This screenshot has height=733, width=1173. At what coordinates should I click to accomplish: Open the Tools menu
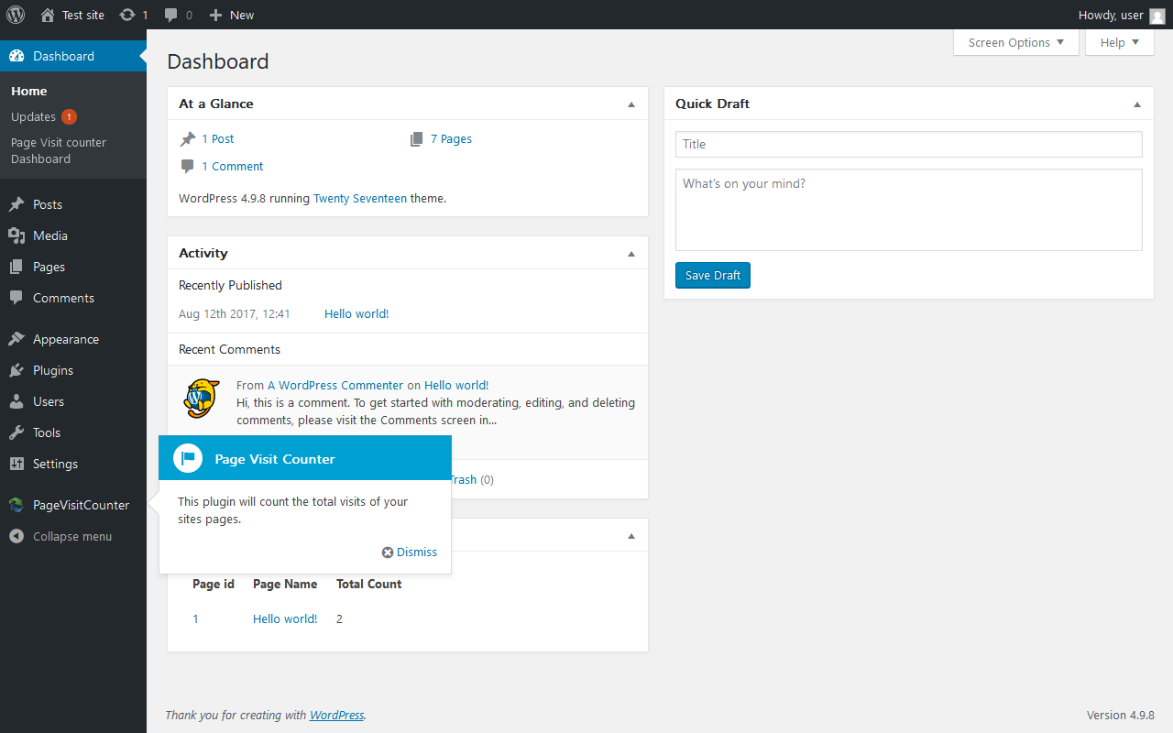73,432
